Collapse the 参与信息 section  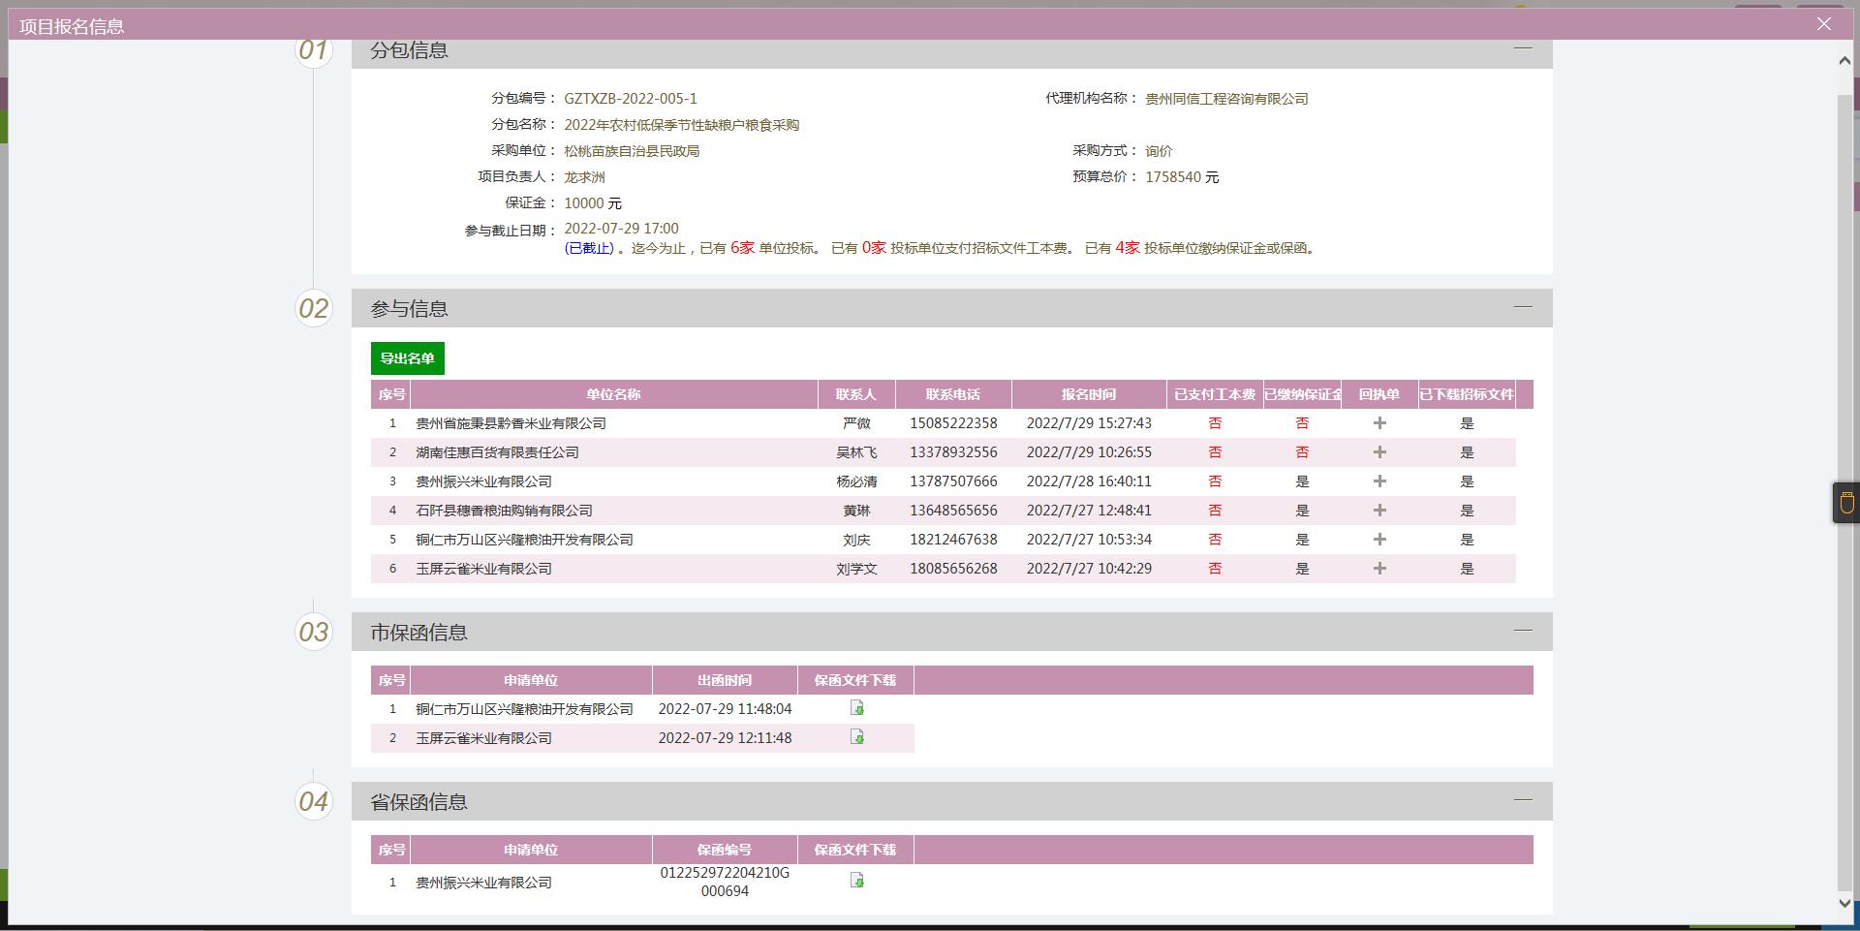point(1523,307)
